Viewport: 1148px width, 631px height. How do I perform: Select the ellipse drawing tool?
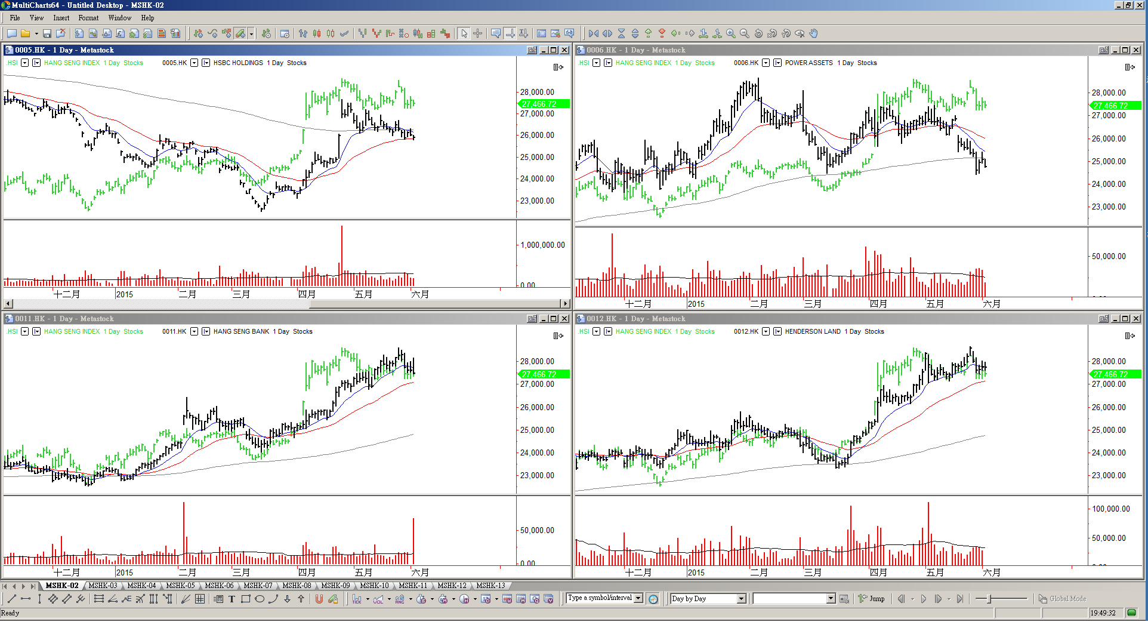click(260, 599)
